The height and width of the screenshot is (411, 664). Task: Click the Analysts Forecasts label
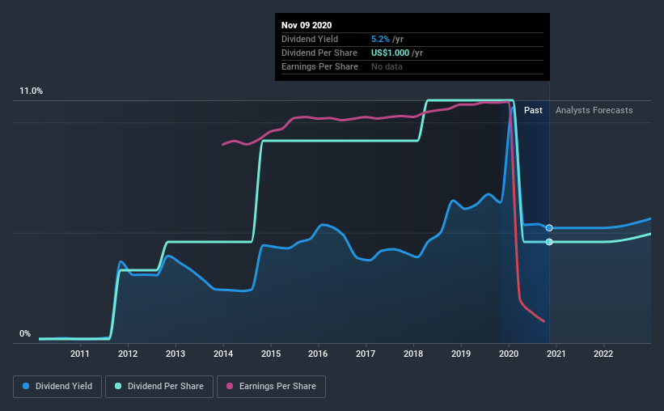coord(594,110)
